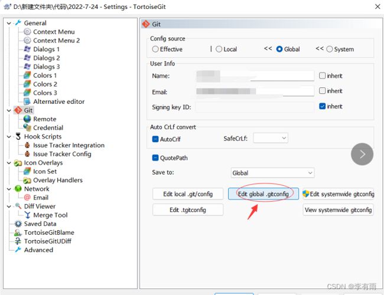Click Edit .tgitconfig button
The width and height of the screenshot is (384, 295).
[x=188, y=210]
